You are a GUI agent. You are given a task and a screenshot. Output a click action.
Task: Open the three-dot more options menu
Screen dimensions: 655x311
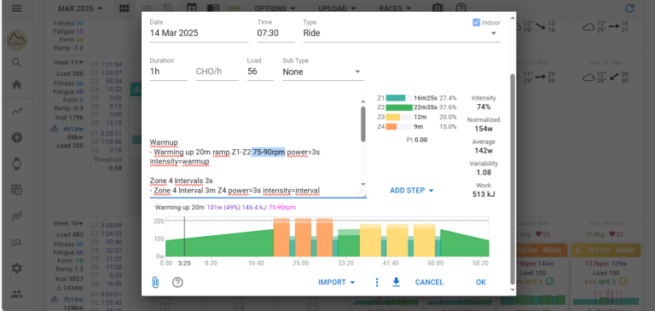click(377, 283)
